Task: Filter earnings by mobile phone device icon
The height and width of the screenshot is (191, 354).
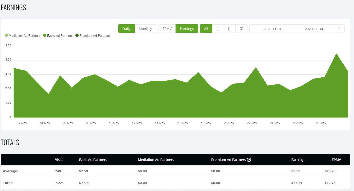Action: 218,29
